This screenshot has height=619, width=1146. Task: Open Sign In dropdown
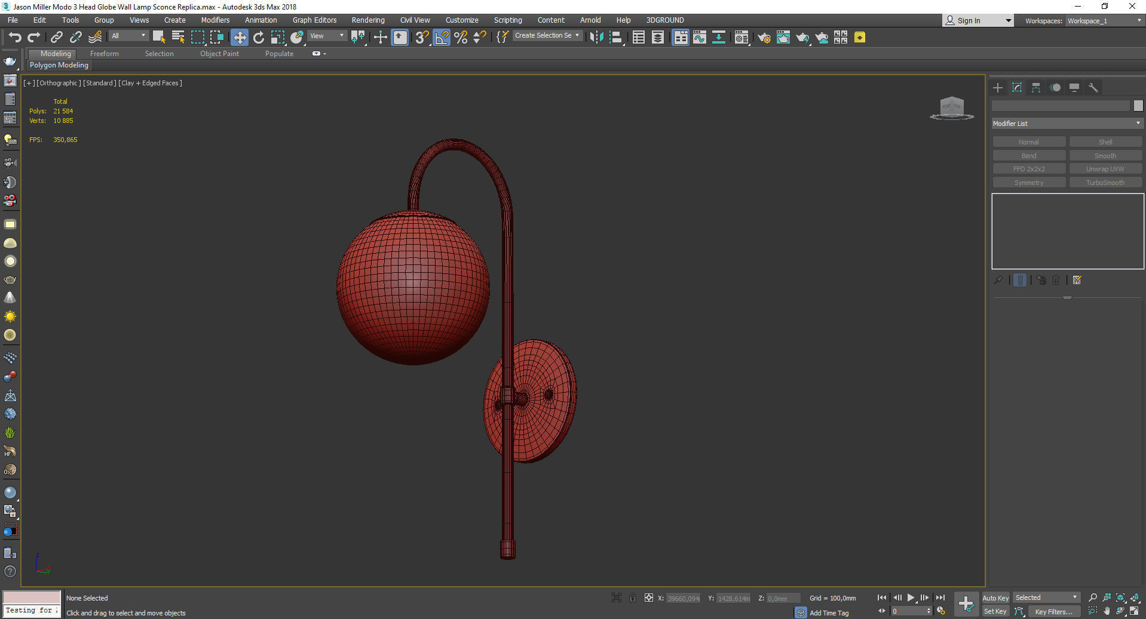point(979,20)
